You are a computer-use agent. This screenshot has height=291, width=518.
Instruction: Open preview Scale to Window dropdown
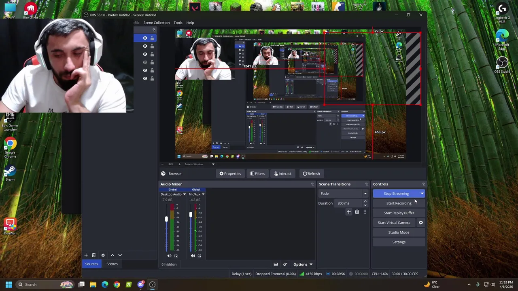pyautogui.click(x=200, y=164)
